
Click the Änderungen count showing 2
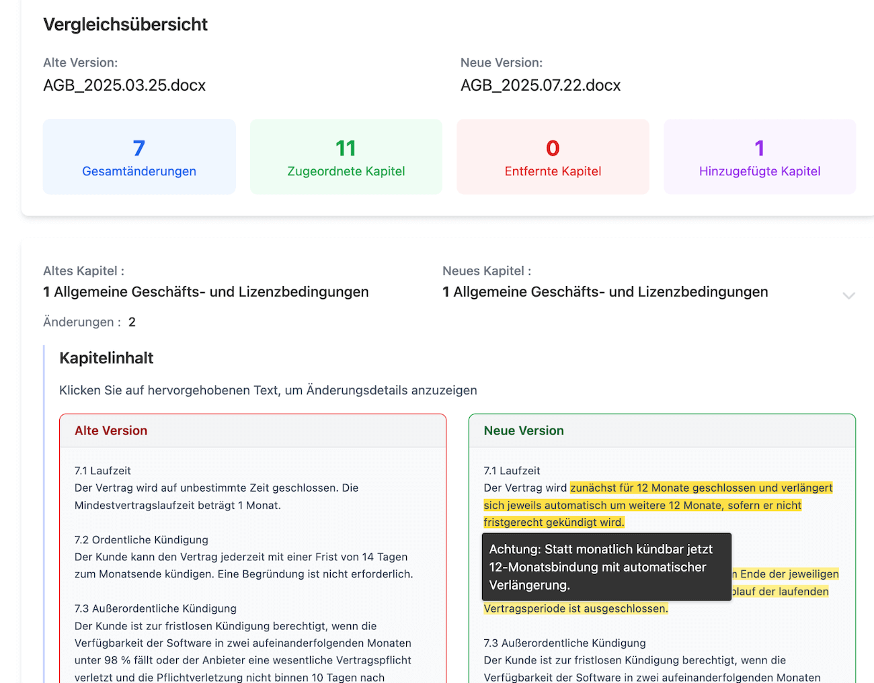pos(132,322)
